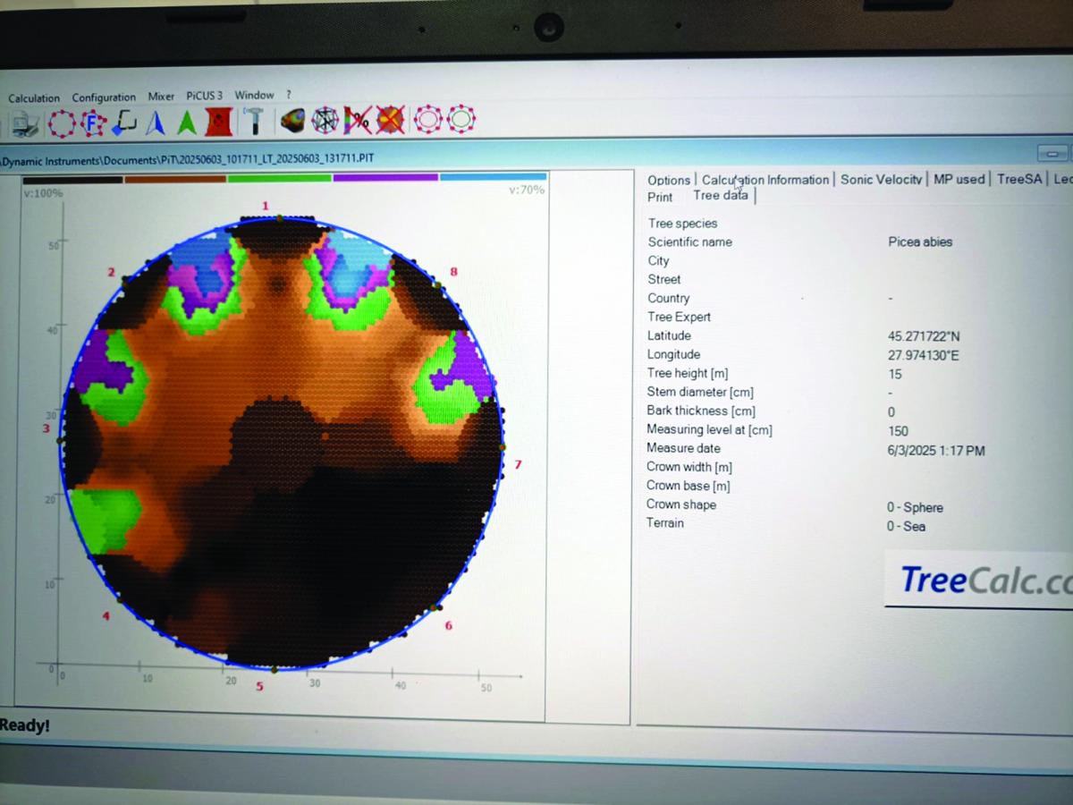This screenshot has width=1073, height=805.
Task: Open the MP used tab
Action: coord(959,180)
